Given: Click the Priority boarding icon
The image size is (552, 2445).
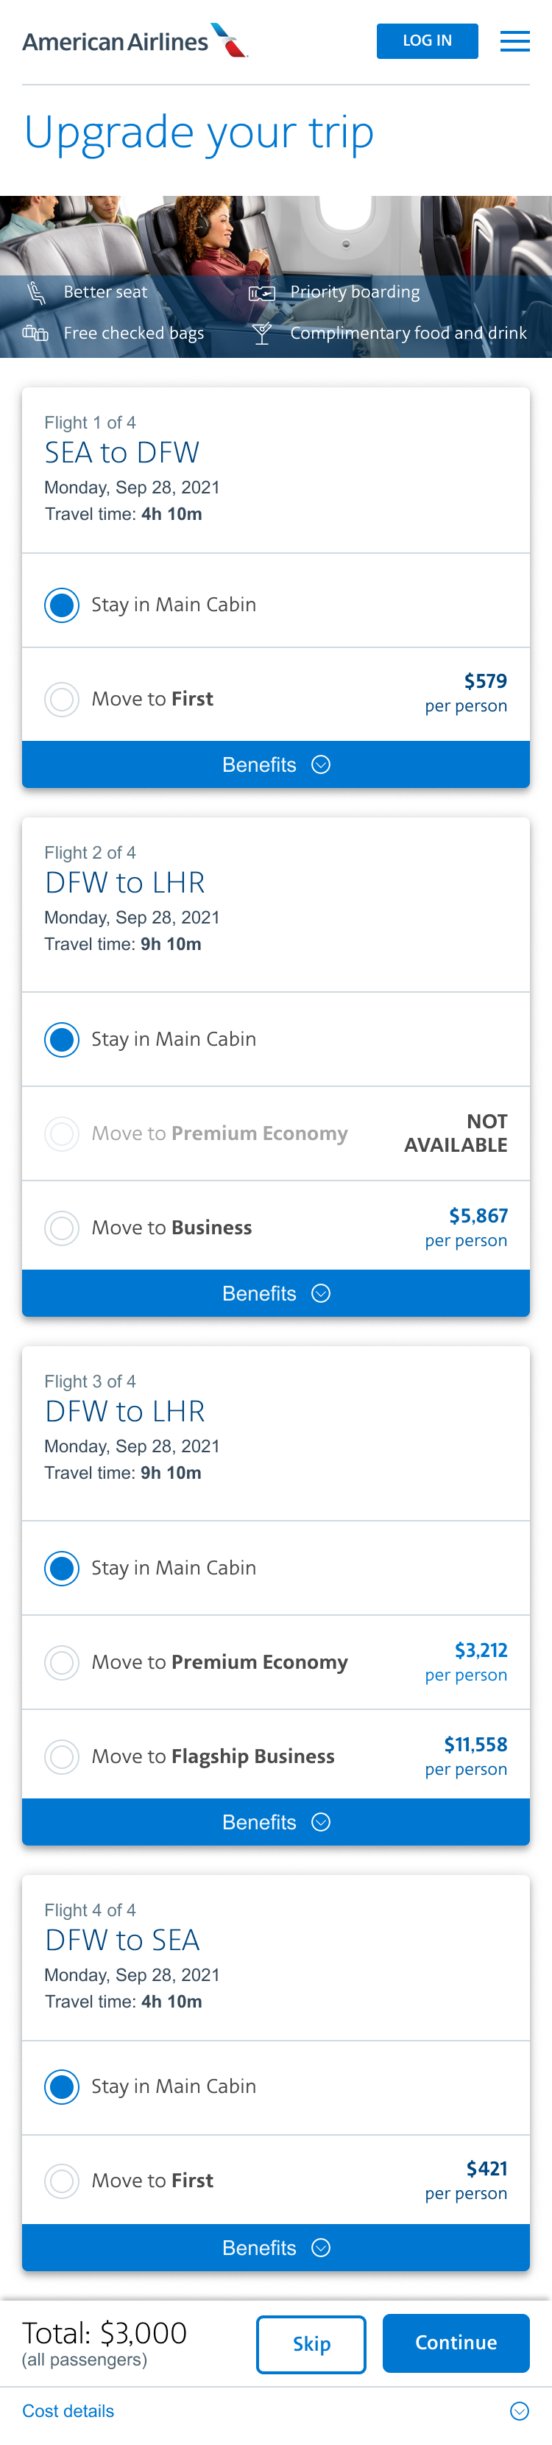Looking at the screenshot, I should click(262, 293).
